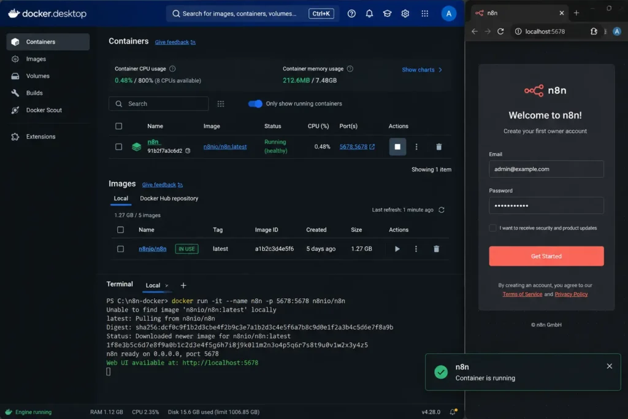Toggle Only show running containers switch

[255, 104]
